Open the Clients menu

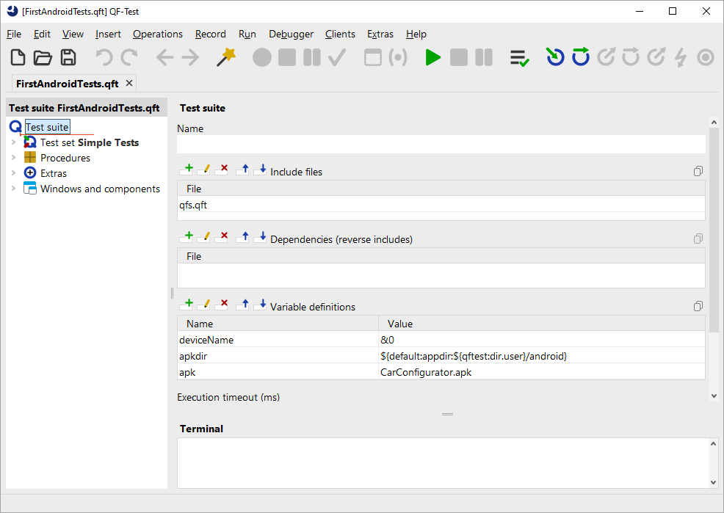click(340, 34)
